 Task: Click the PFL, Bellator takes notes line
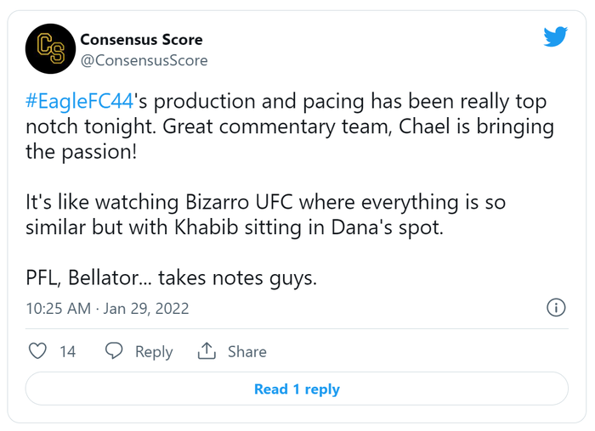tap(171, 277)
